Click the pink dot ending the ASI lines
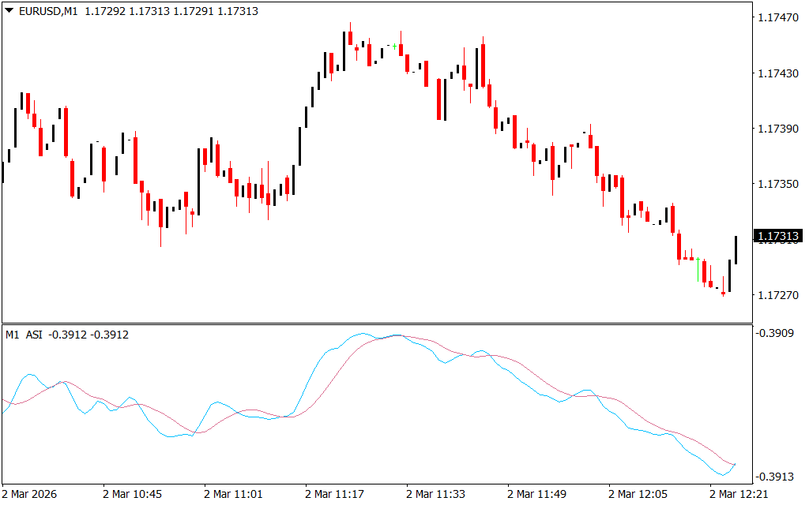 735,465
